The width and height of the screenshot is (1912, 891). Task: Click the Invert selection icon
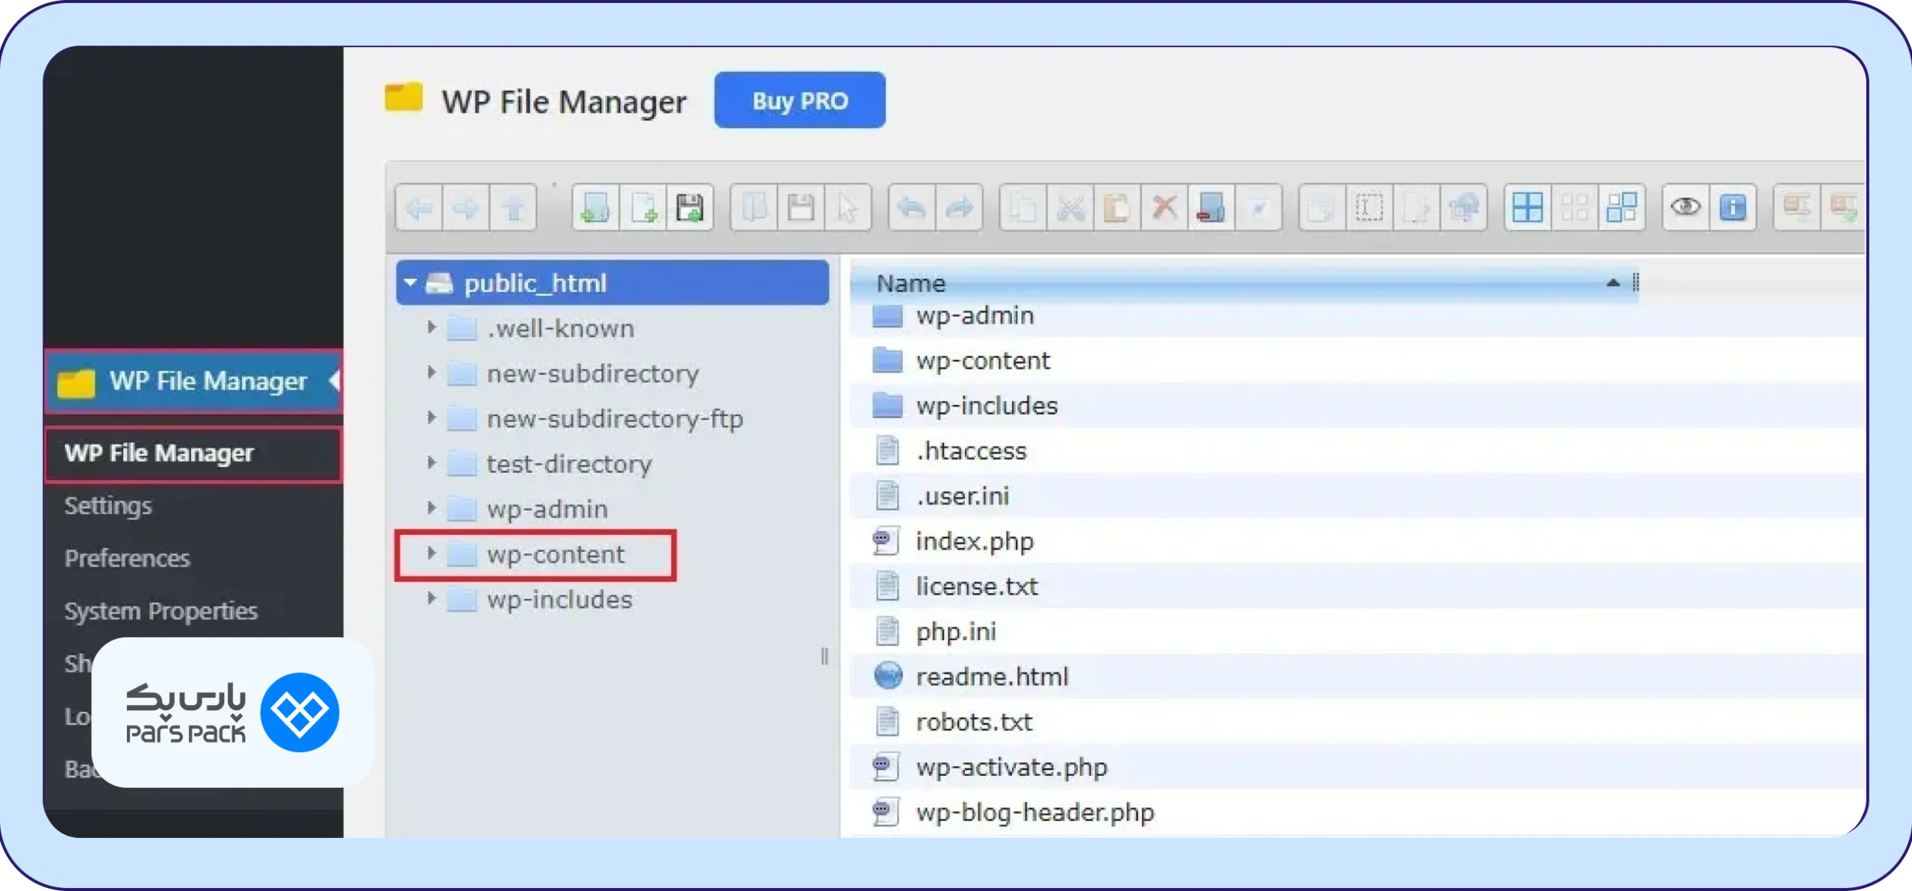pyautogui.click(x=1621, y=208)
